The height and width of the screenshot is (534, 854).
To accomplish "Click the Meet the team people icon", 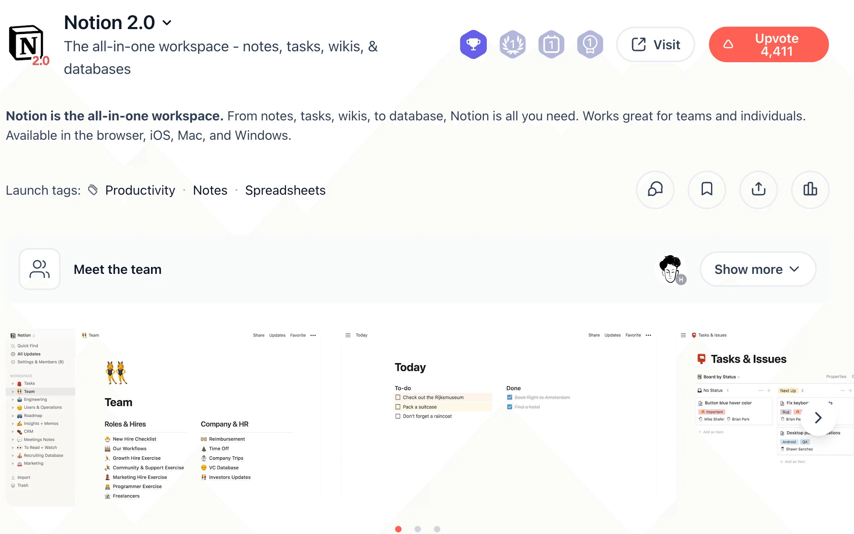I will click(40, 269).
